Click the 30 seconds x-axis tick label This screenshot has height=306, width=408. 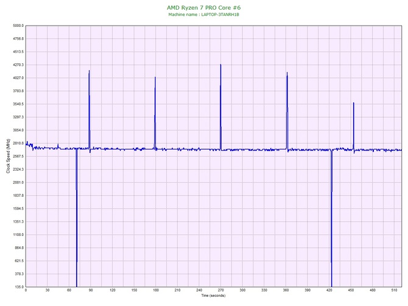47,290
